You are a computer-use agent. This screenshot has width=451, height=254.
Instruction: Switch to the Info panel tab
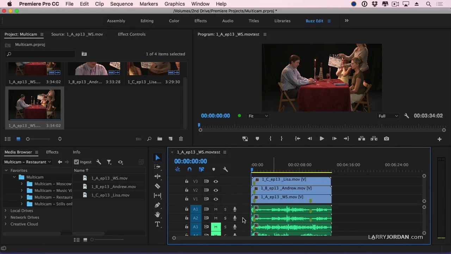point(76,152)
